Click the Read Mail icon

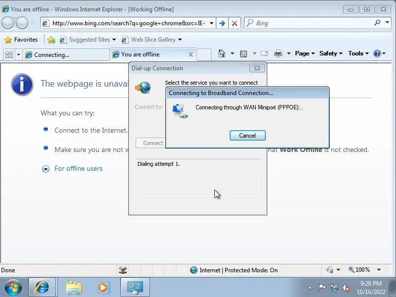coord(264,53)
